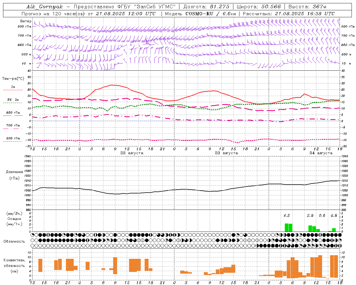
Task: Click the '22 августа' date label
Action: (132, 153)
